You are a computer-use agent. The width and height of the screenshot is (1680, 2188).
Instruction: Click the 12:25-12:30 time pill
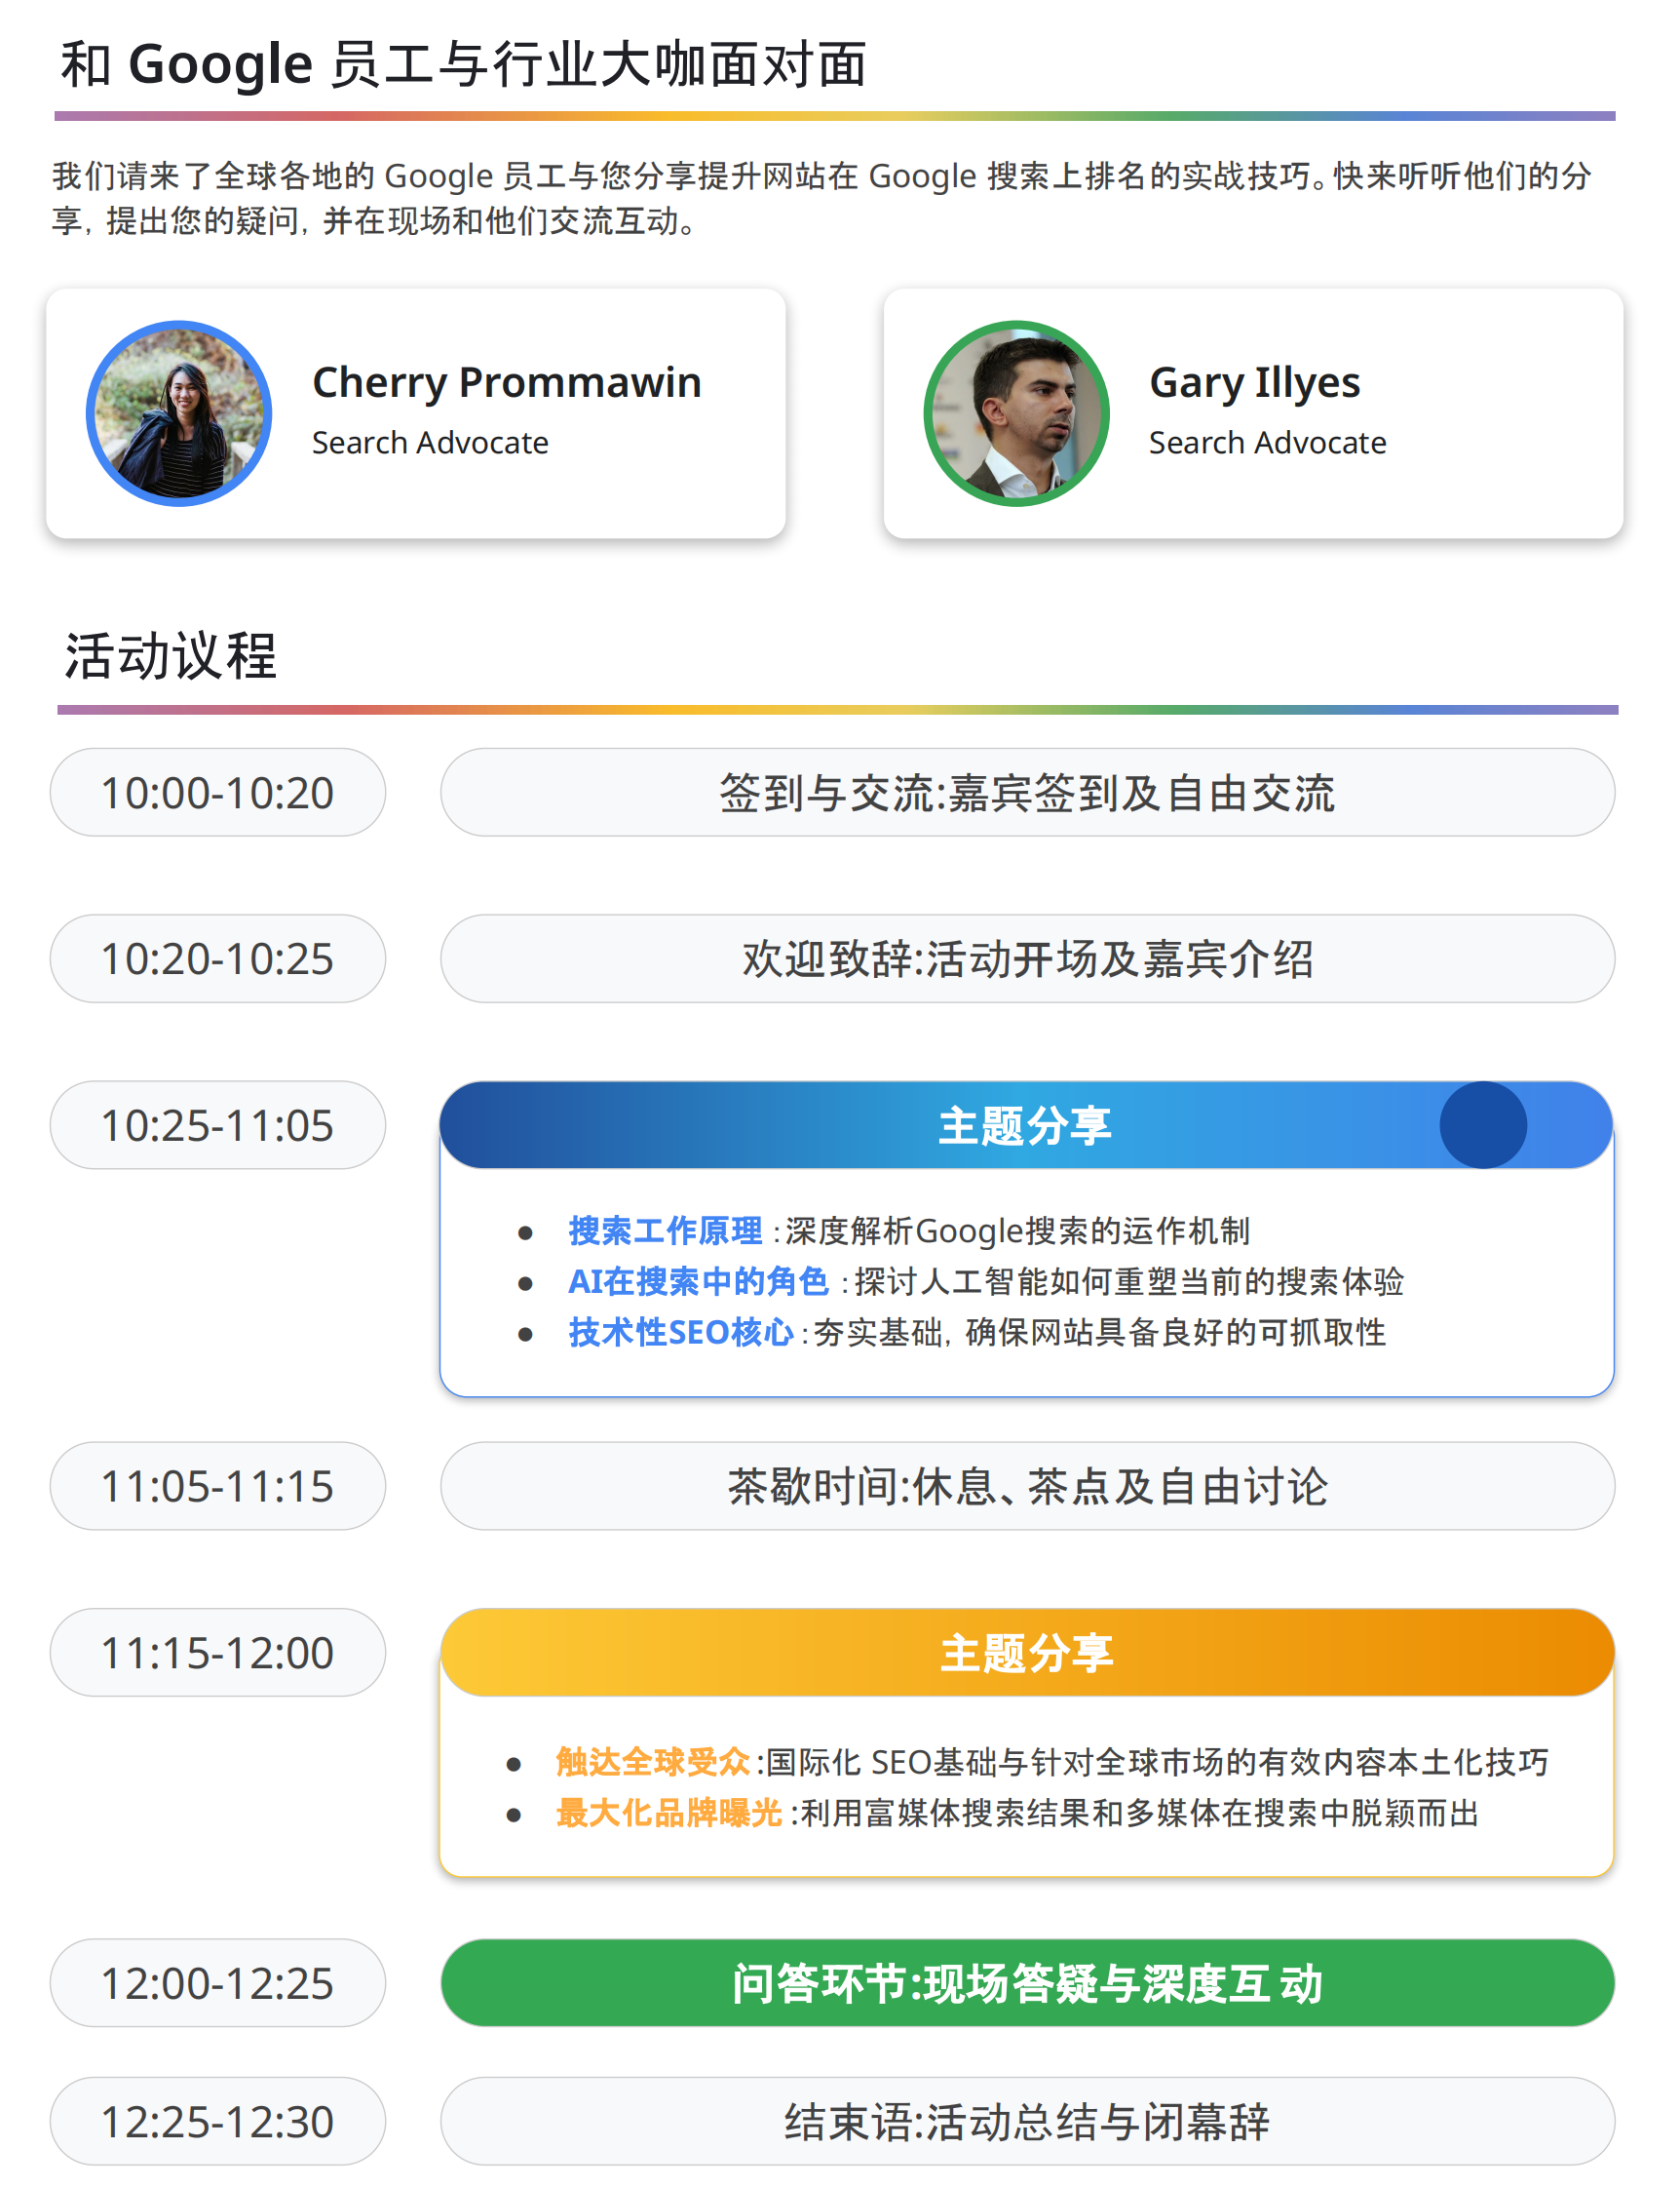coord(218,2121)
